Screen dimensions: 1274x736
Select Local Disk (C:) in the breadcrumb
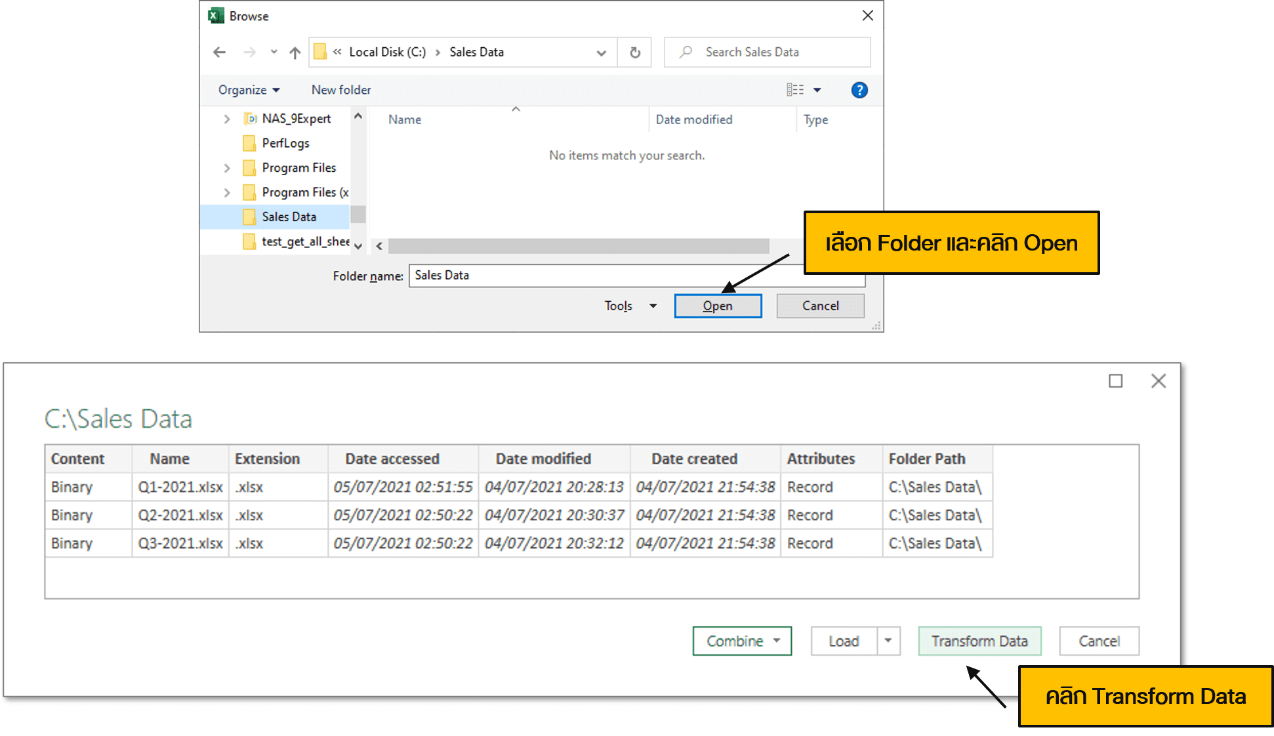tap(388, 52)
